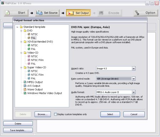This screenshot has width=160, height=137.
Task: Select the XDVD PAL green disc icon
Action: tap(29, 49)
